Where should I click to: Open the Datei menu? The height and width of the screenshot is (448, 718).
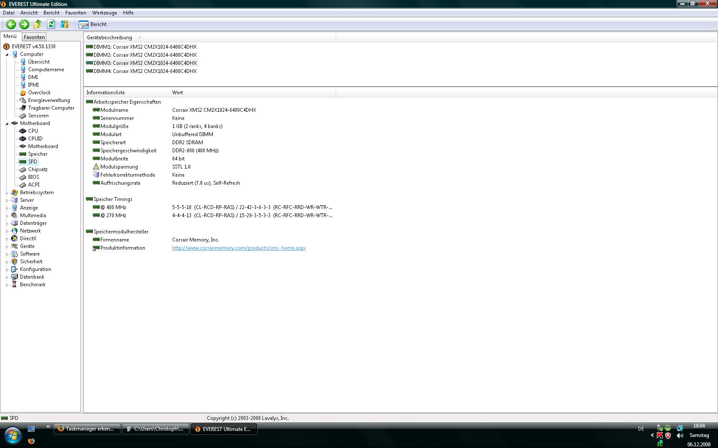click(x=9, y=13)
